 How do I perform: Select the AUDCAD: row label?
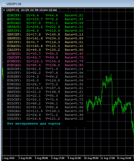tap(14, 23)
